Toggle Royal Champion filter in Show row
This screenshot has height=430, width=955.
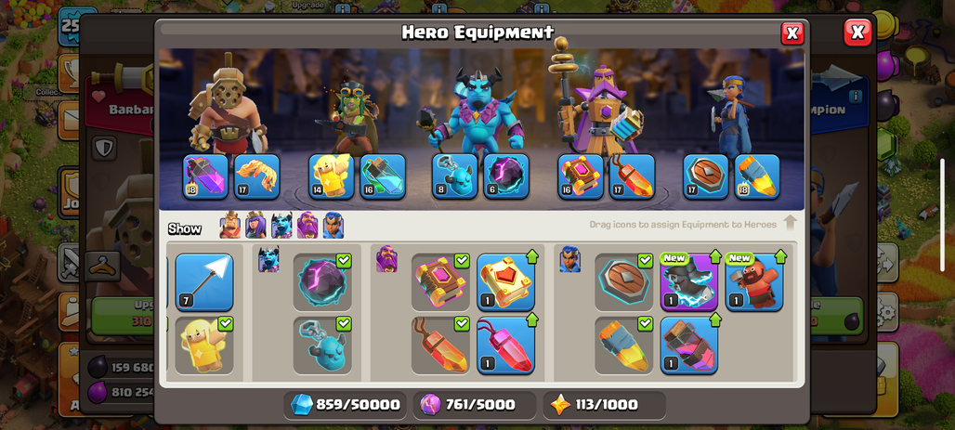[334, 226]
